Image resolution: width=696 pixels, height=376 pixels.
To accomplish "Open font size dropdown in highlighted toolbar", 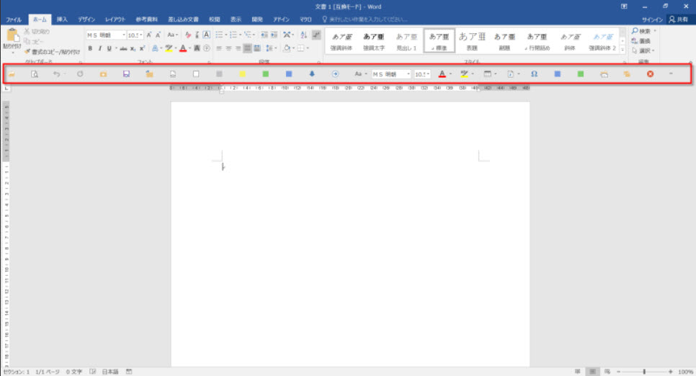I will pyautogui.click(x=429, y=73).
